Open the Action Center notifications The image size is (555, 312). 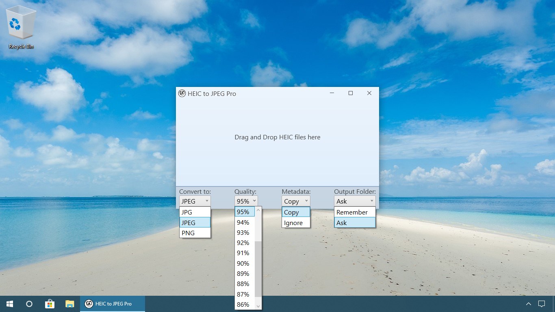click(x=542, y=303)
